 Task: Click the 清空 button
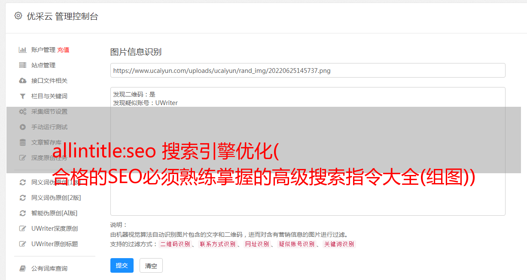click(151, 265)
